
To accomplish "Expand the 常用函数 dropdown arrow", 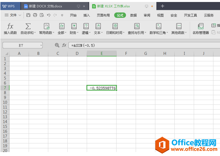I will (x=53, y=33).
